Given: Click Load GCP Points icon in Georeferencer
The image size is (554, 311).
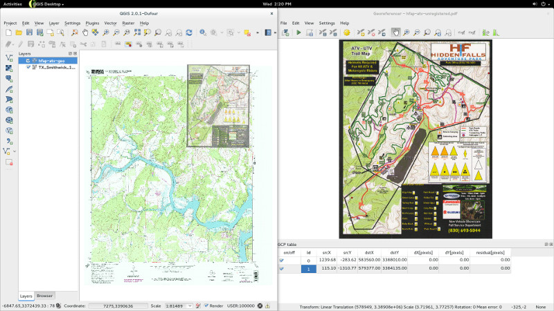Looking at the screenshot, I should [323, 32].
